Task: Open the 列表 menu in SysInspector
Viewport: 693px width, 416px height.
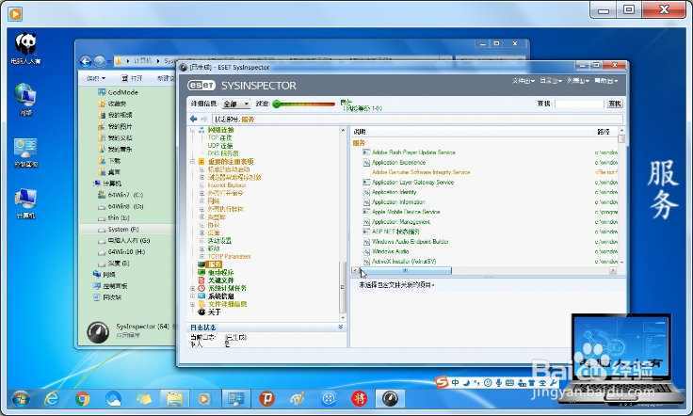Action: click(578, 81)
